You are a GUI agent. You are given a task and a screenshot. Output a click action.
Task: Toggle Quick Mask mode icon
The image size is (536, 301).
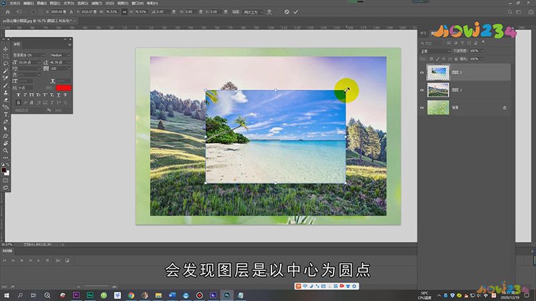click(x=5, y=181)
